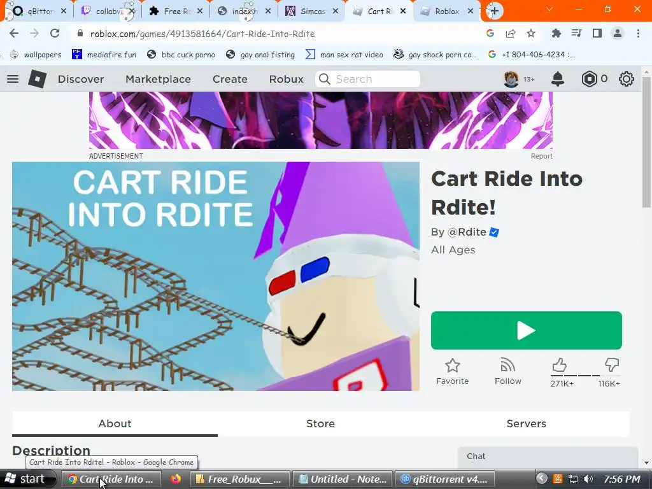Open Firefox from the taskbar
Image resolution: width=652 pixels, height=489 pixels.
[x=176, y=479]
